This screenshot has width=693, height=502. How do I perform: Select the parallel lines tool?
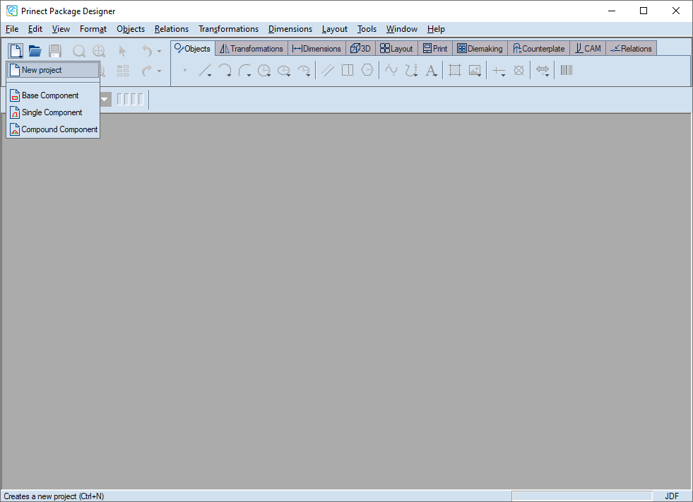[x=328, y=70]
